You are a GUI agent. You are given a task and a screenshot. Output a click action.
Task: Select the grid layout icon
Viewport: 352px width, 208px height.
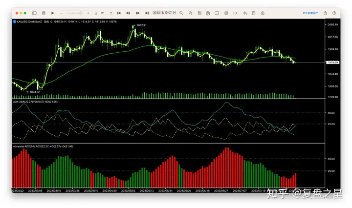[226, 13]
